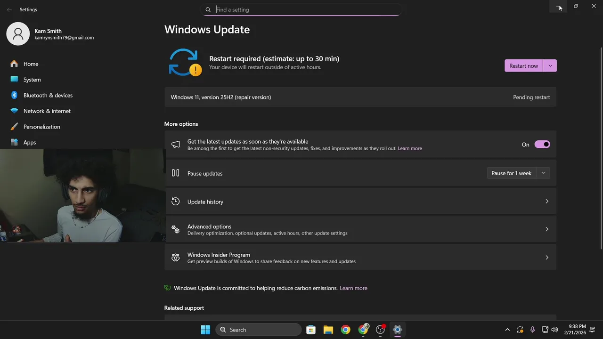Click the back arrow in Settings header
Viewport: 603px width, 339px height.
point(9,9)
